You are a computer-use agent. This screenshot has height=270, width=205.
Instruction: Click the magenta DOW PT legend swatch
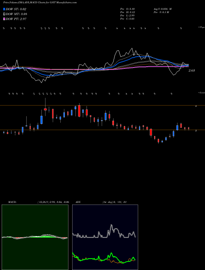tap(4, 19)
